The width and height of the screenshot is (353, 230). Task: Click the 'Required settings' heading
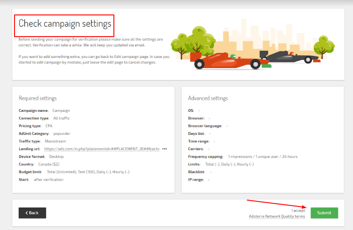click(38, 98)
